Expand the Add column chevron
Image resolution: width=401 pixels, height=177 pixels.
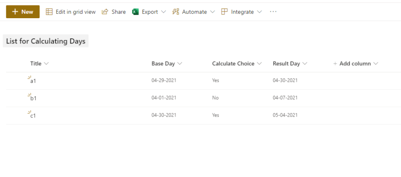pos(376,64)
